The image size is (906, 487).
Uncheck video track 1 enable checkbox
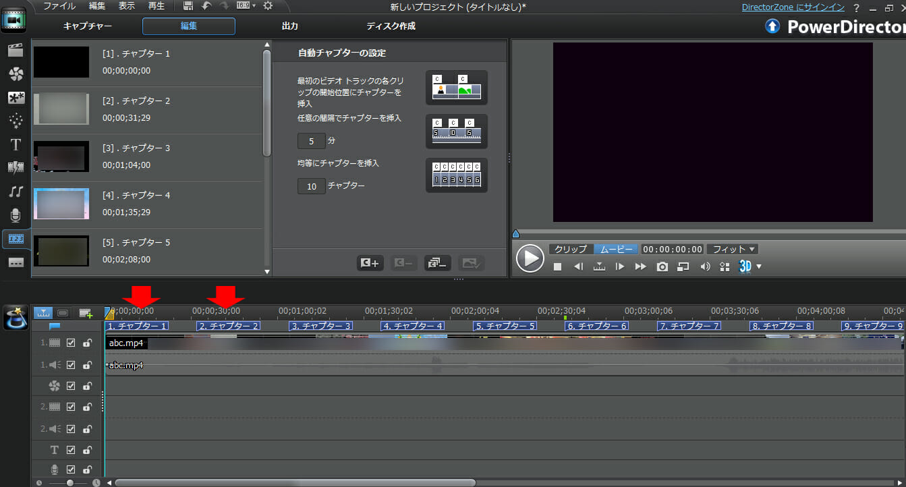coord(71,343)
